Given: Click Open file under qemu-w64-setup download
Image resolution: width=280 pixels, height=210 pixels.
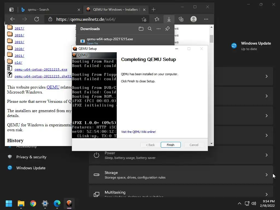Looking at the screenshot, I should [x=92, y=43].
